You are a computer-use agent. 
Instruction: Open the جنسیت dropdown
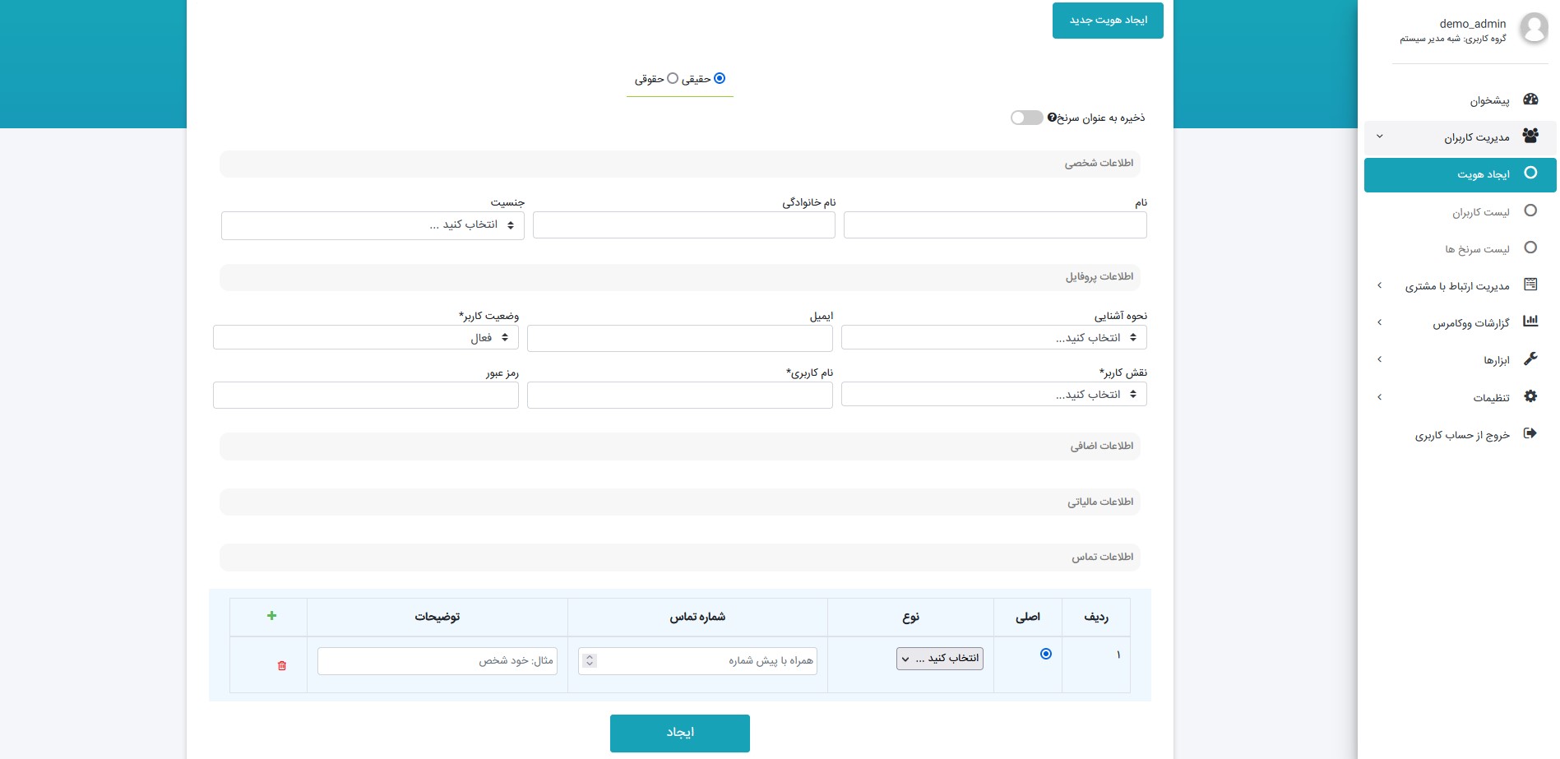373,225
